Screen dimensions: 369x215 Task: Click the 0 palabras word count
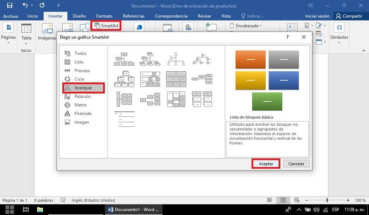click(43, 200)
